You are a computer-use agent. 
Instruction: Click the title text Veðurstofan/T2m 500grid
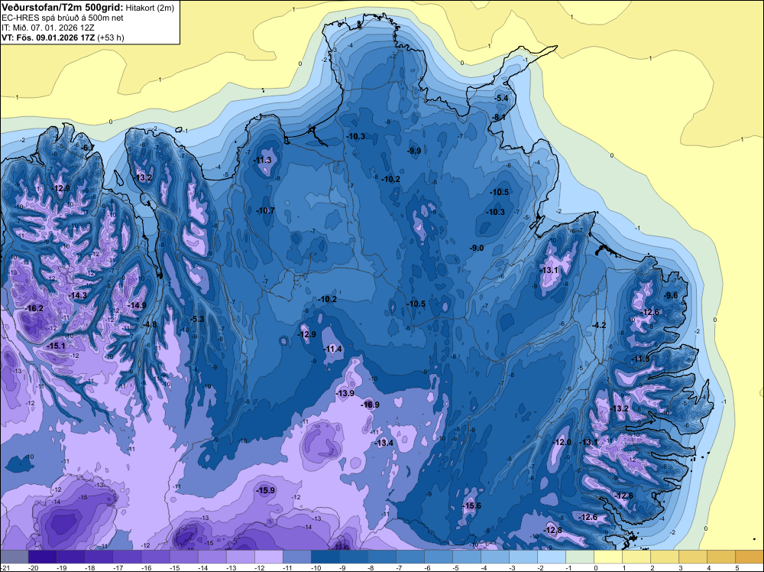tap(63, 8)
